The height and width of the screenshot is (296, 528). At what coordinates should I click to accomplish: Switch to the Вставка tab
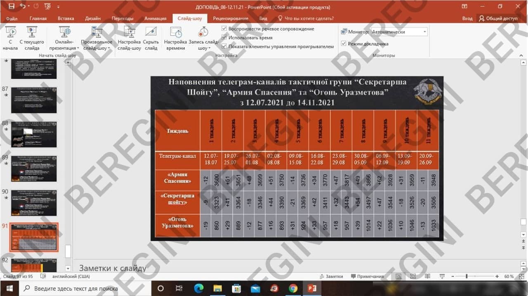[x=66, y=19]
